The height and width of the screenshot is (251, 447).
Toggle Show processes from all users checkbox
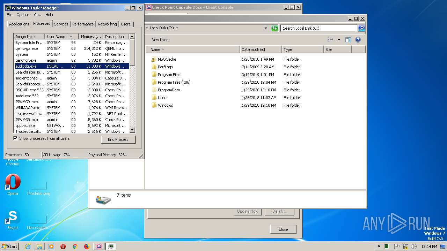(15, 138)
